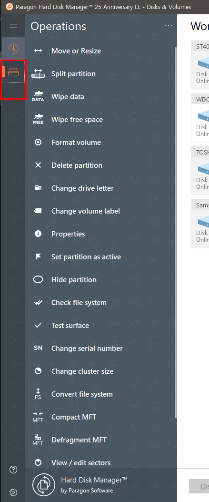Click the Convert file system FS icon
The height and width of the screenshot is (502, 209).
(x=38, y=394)
